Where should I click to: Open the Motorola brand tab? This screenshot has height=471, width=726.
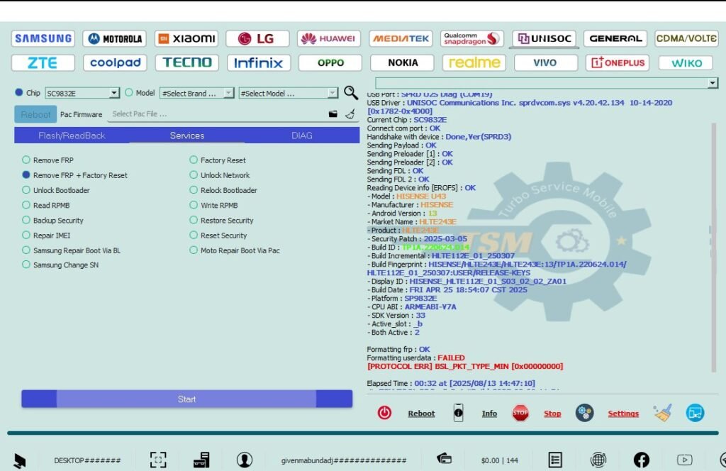115,38
